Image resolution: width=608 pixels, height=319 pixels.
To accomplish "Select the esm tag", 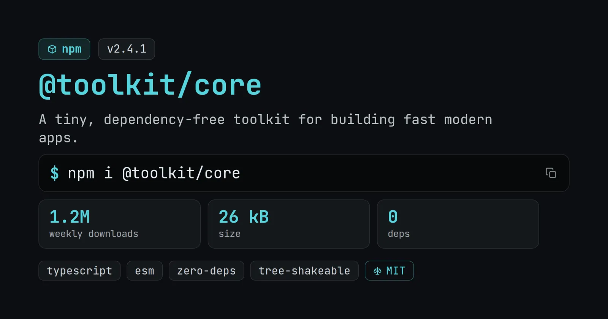I will click(144, 271).
